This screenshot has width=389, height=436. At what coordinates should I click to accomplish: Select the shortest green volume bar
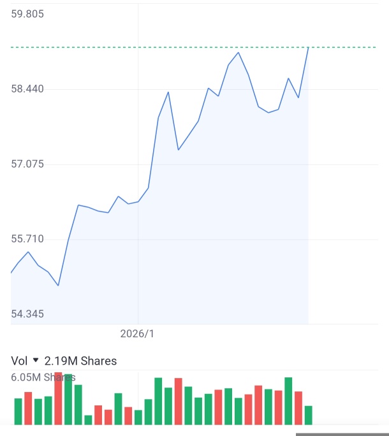point(88,420)
